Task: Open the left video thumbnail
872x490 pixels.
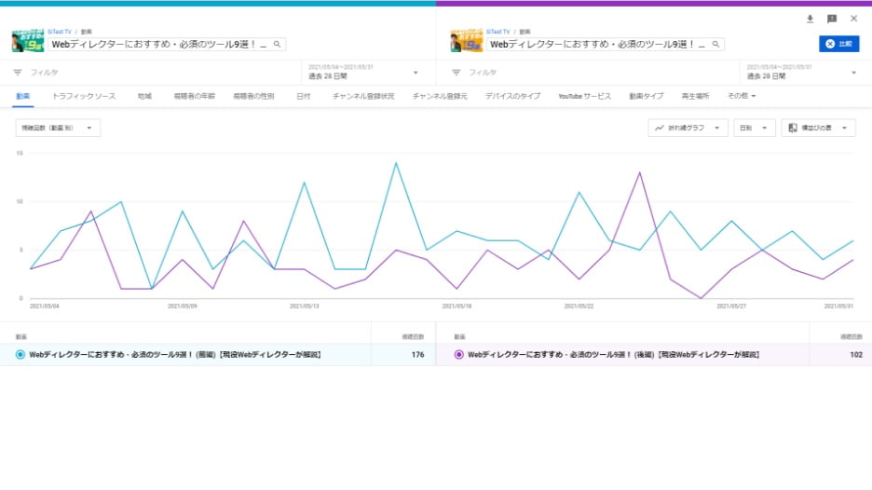Action: 29,41
